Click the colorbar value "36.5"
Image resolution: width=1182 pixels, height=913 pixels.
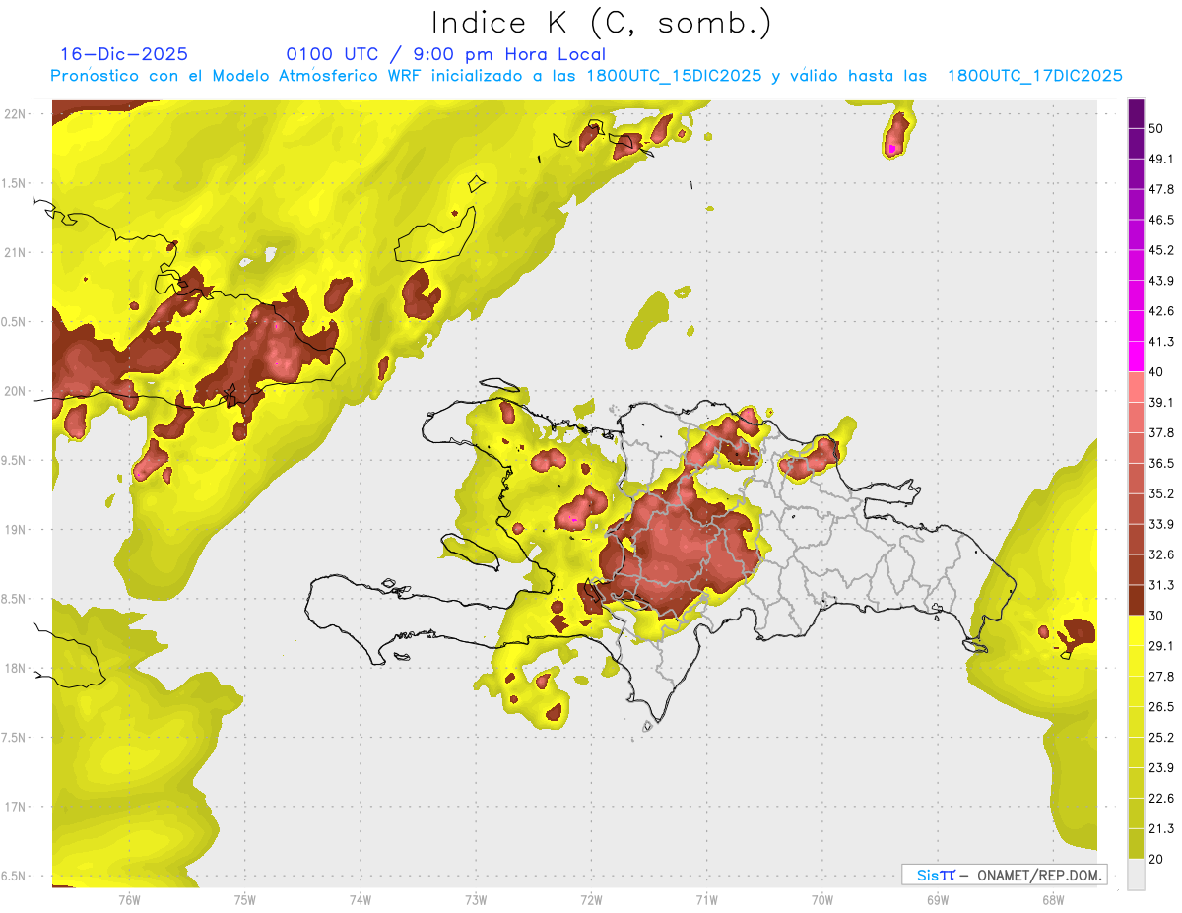point(1161,463)
